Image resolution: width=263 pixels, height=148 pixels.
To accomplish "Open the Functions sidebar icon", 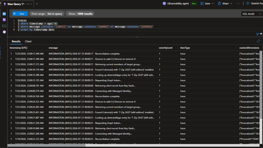I will [4, 26].
